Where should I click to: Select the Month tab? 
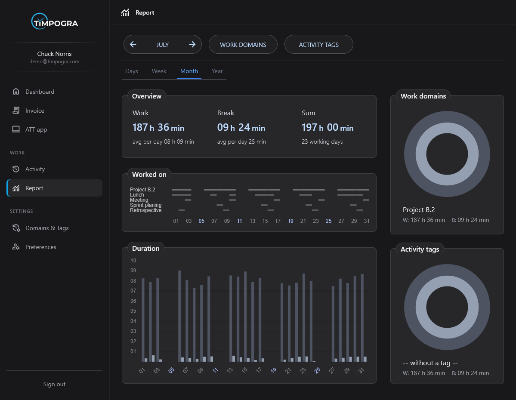189,71
